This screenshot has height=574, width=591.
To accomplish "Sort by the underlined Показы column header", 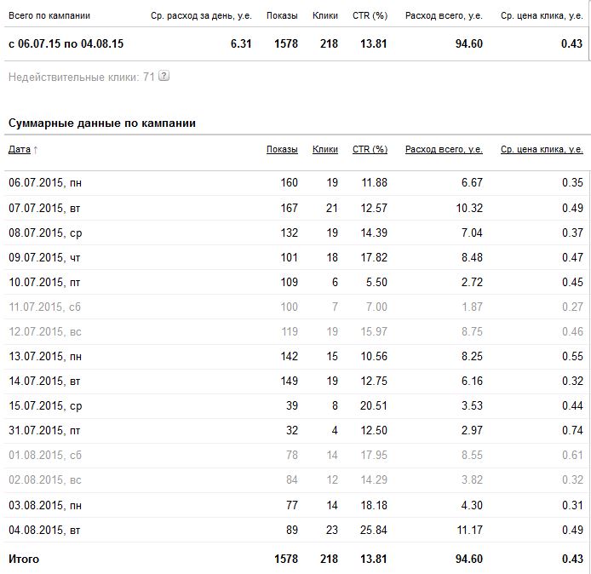I will point(282,149).
